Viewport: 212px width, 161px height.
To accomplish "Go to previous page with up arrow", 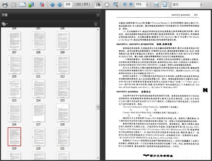I will point(52,5).
